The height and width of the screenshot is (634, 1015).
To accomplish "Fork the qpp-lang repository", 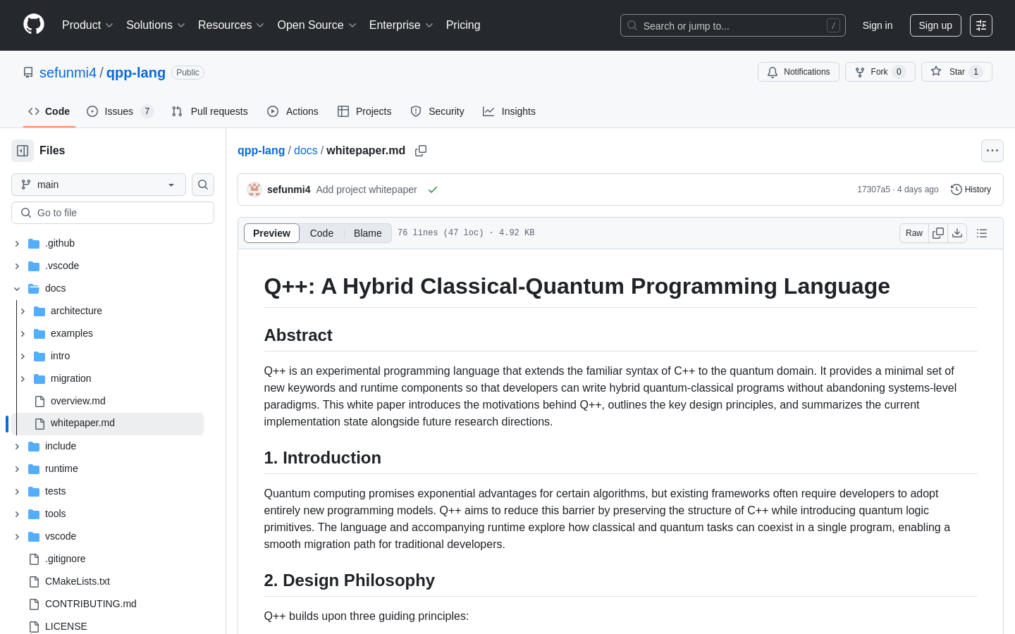I will point(880,72).
